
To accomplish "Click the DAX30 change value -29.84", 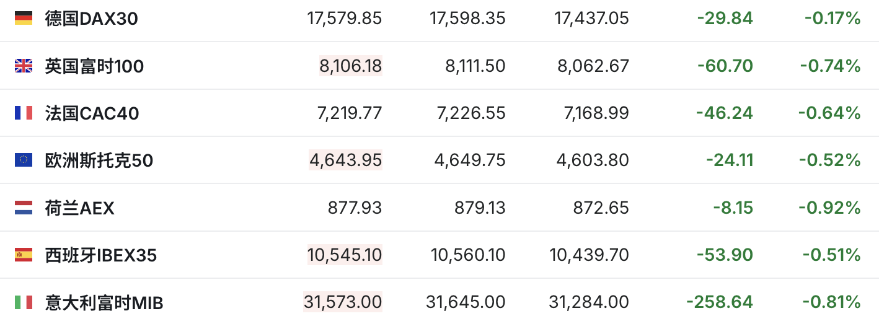I will (725, 19).
